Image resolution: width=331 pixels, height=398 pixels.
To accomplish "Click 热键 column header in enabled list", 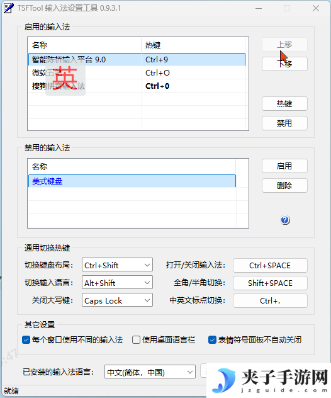I will 193,45.
